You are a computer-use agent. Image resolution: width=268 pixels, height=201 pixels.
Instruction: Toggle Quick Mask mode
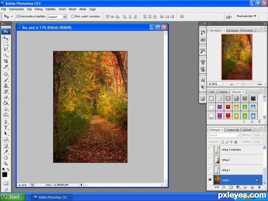(6, 184)
